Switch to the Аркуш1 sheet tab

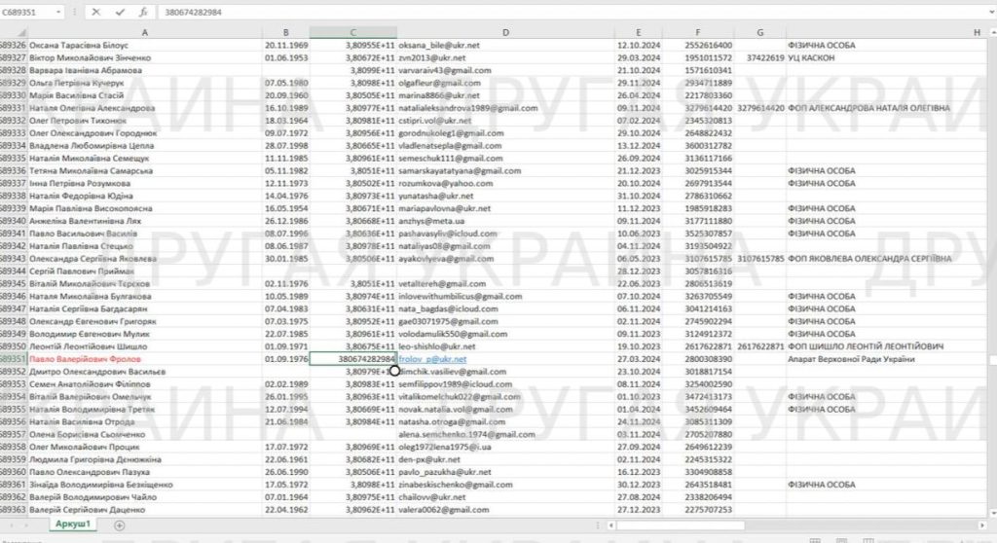click(73, 525)
